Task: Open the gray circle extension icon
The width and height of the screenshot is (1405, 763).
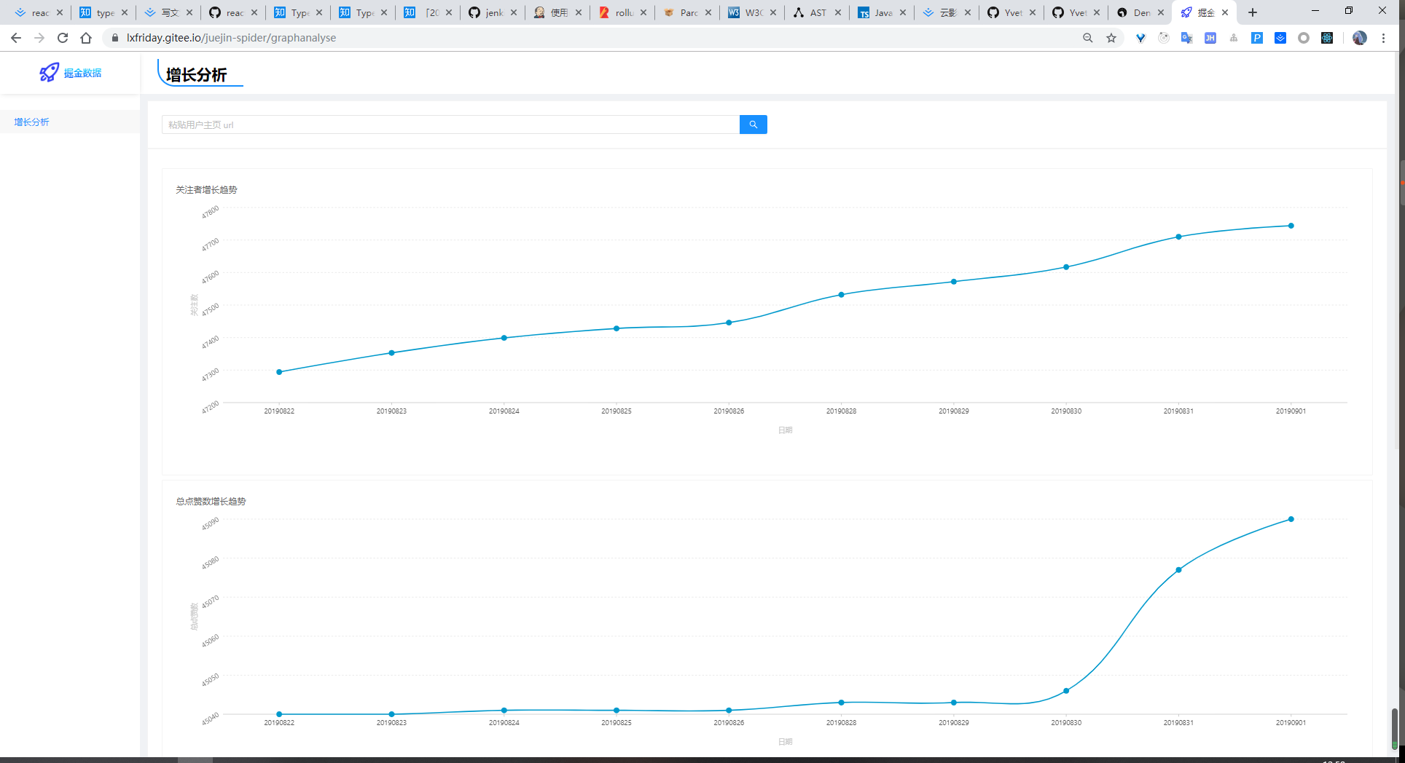Action: (x=1304, y=38)
